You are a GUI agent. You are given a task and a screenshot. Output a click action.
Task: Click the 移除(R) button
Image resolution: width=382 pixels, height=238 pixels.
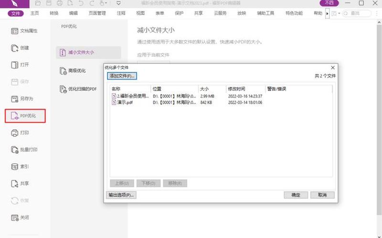pos(175,183)
